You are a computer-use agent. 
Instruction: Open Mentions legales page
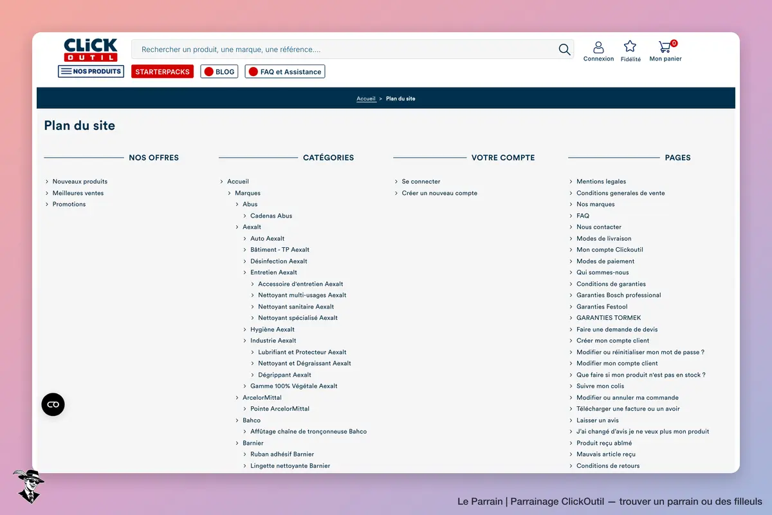(602, 182)
